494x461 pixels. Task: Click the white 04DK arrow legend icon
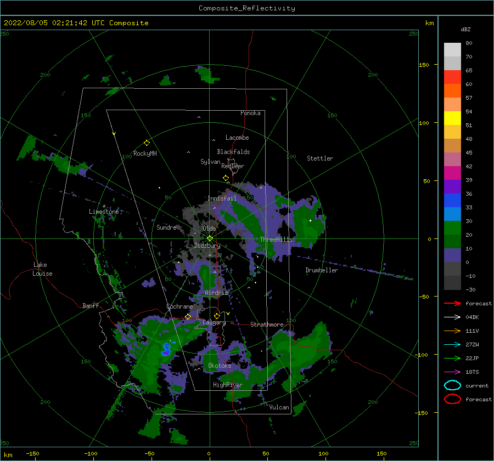point(452,317)
